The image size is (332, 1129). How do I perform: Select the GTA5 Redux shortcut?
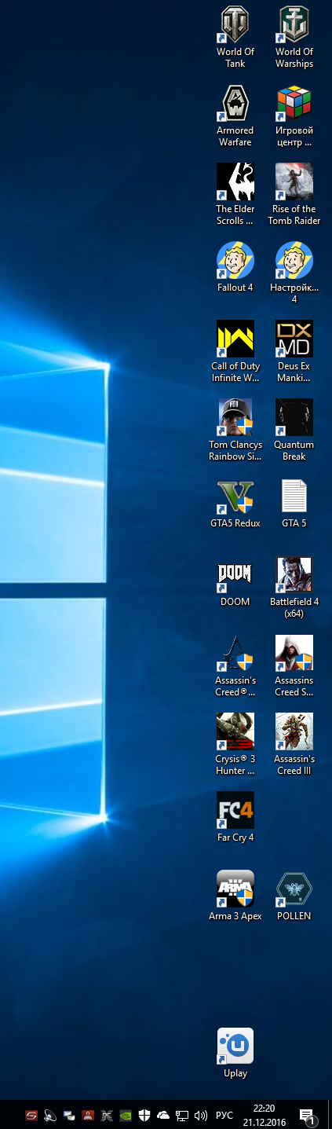tap(235, 496)
